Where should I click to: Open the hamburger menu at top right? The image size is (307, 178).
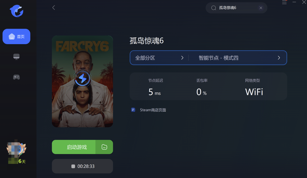click(284, 2)
